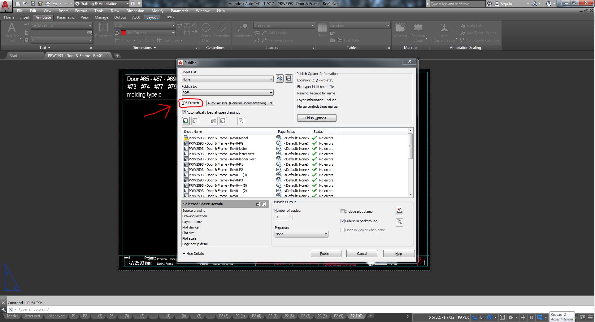
Task: Preview the selected sheet
Action: (241, 121)
